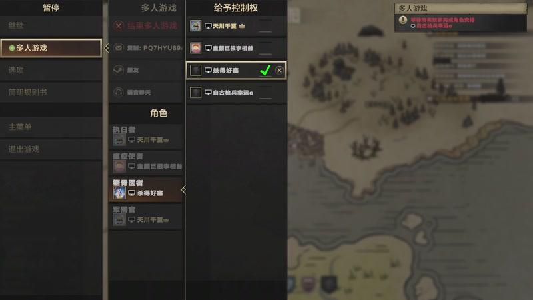Select the 军需官 character entry

coord(147,216)
